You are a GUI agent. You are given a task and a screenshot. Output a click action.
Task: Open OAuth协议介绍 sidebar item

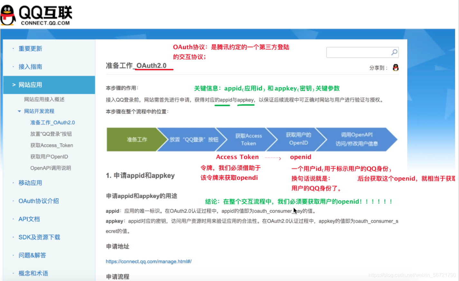[39, 201]
